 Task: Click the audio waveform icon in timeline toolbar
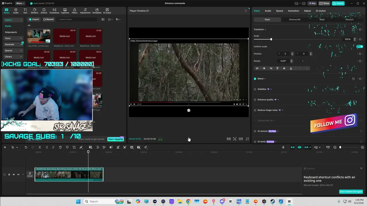tap(146, 147)
